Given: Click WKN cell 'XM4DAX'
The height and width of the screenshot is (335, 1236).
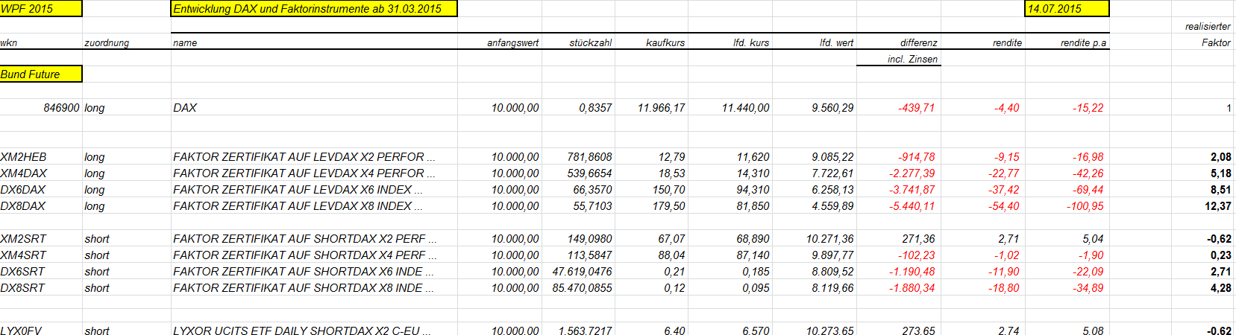Looking at the screenshot, I should click(x=23, y=173).
